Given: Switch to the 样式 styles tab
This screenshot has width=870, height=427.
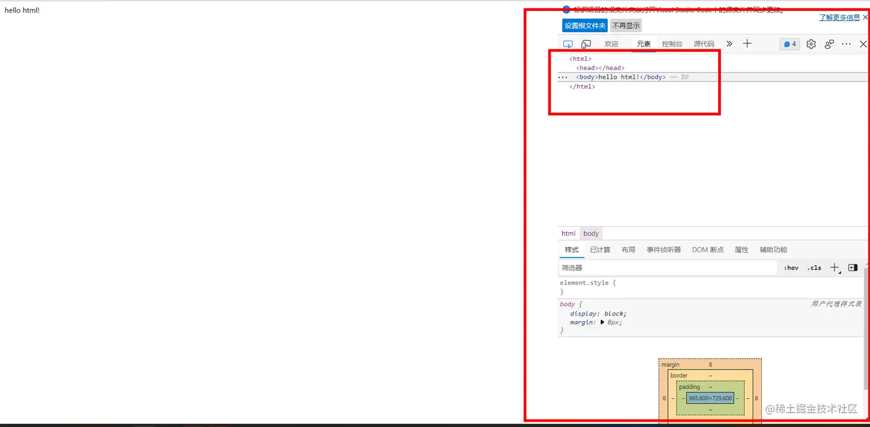Looking at the screenshot, I should [x=571, y=250].
